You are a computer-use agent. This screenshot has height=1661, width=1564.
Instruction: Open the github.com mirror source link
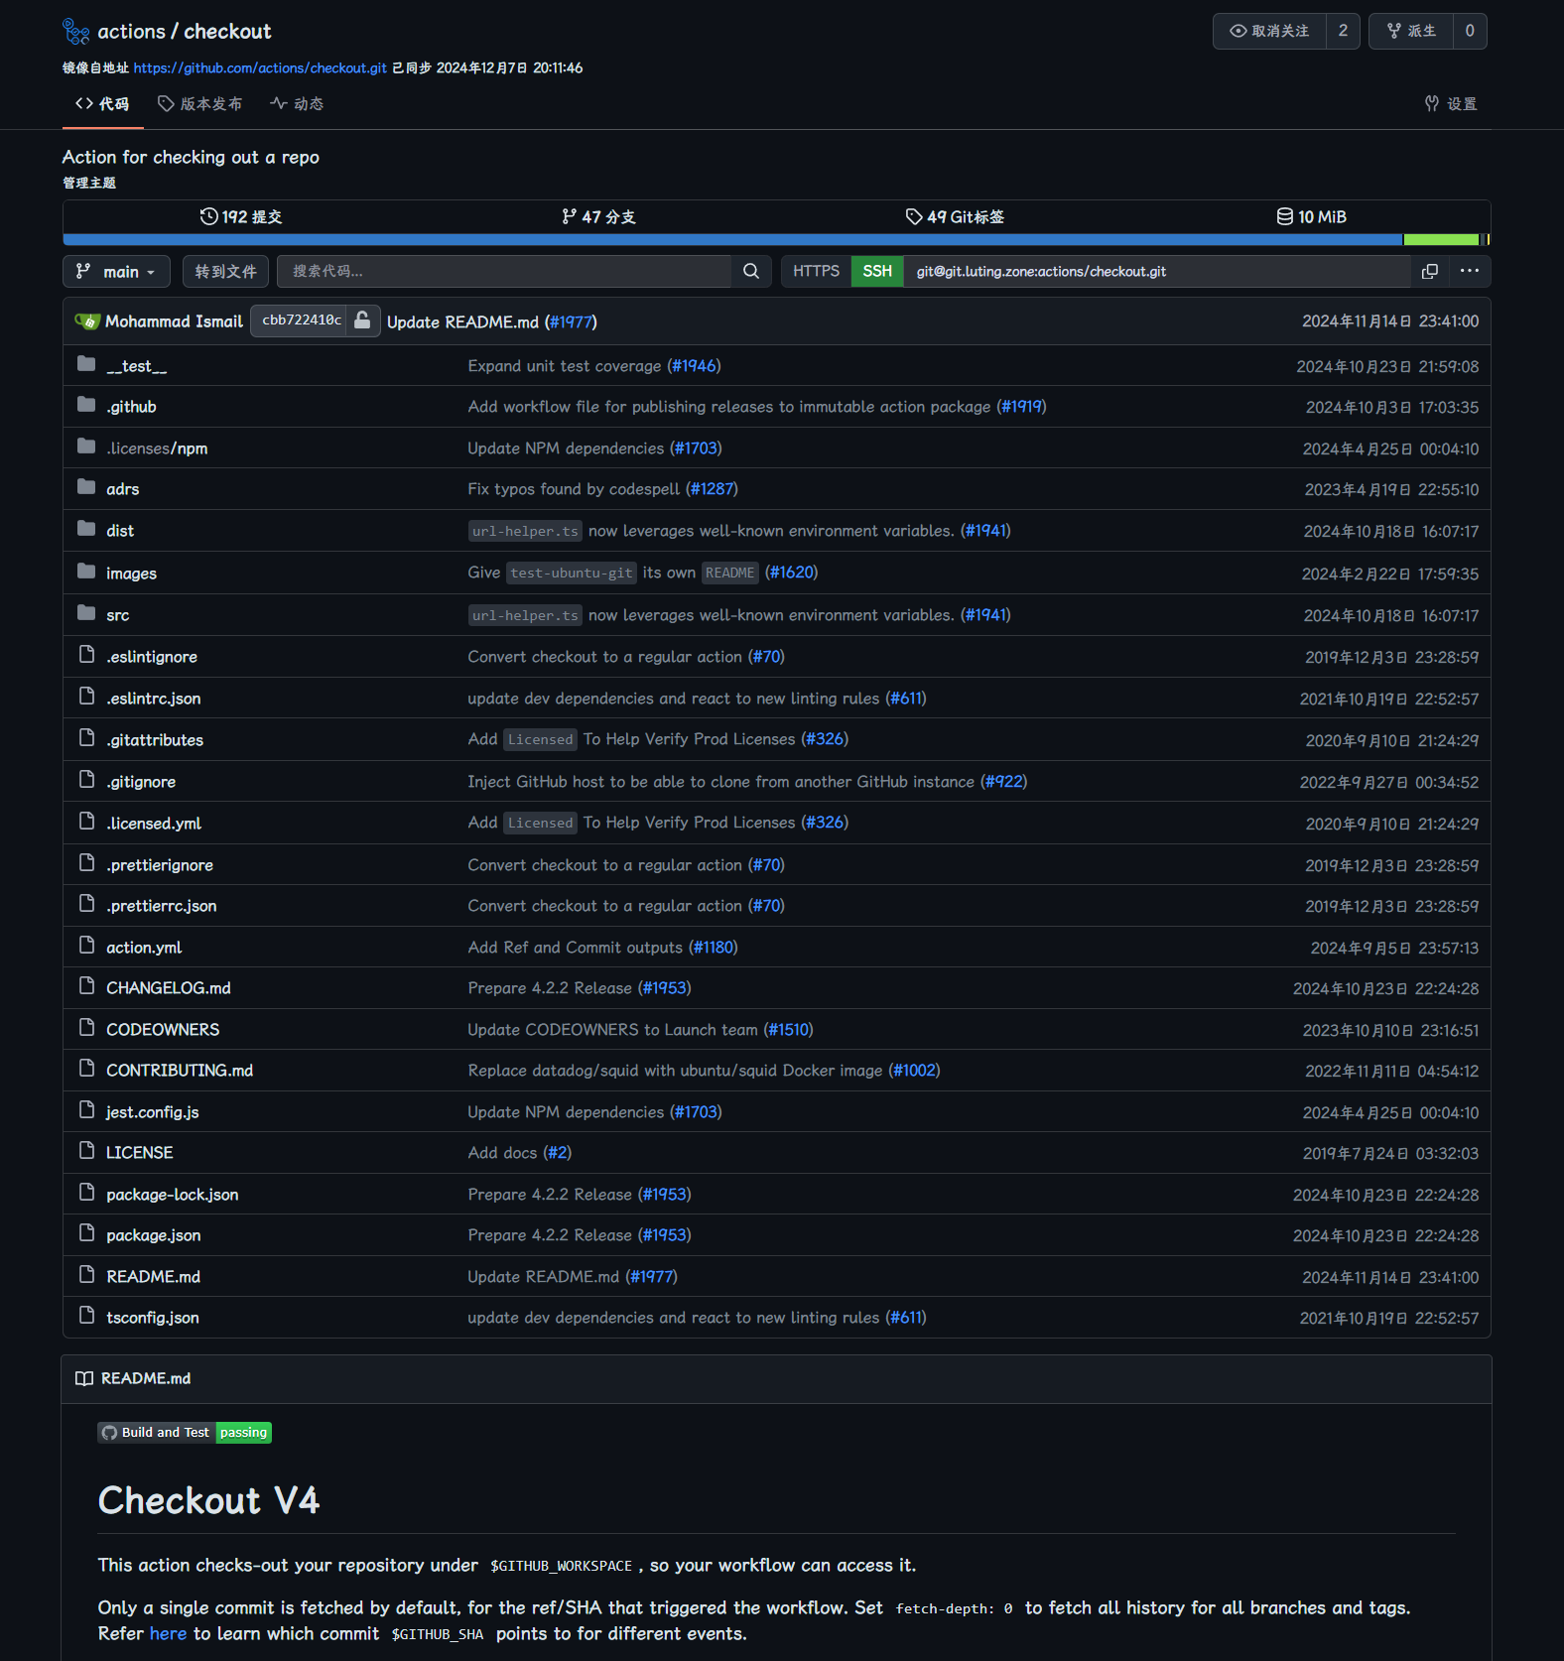click(x=260, y=68)
